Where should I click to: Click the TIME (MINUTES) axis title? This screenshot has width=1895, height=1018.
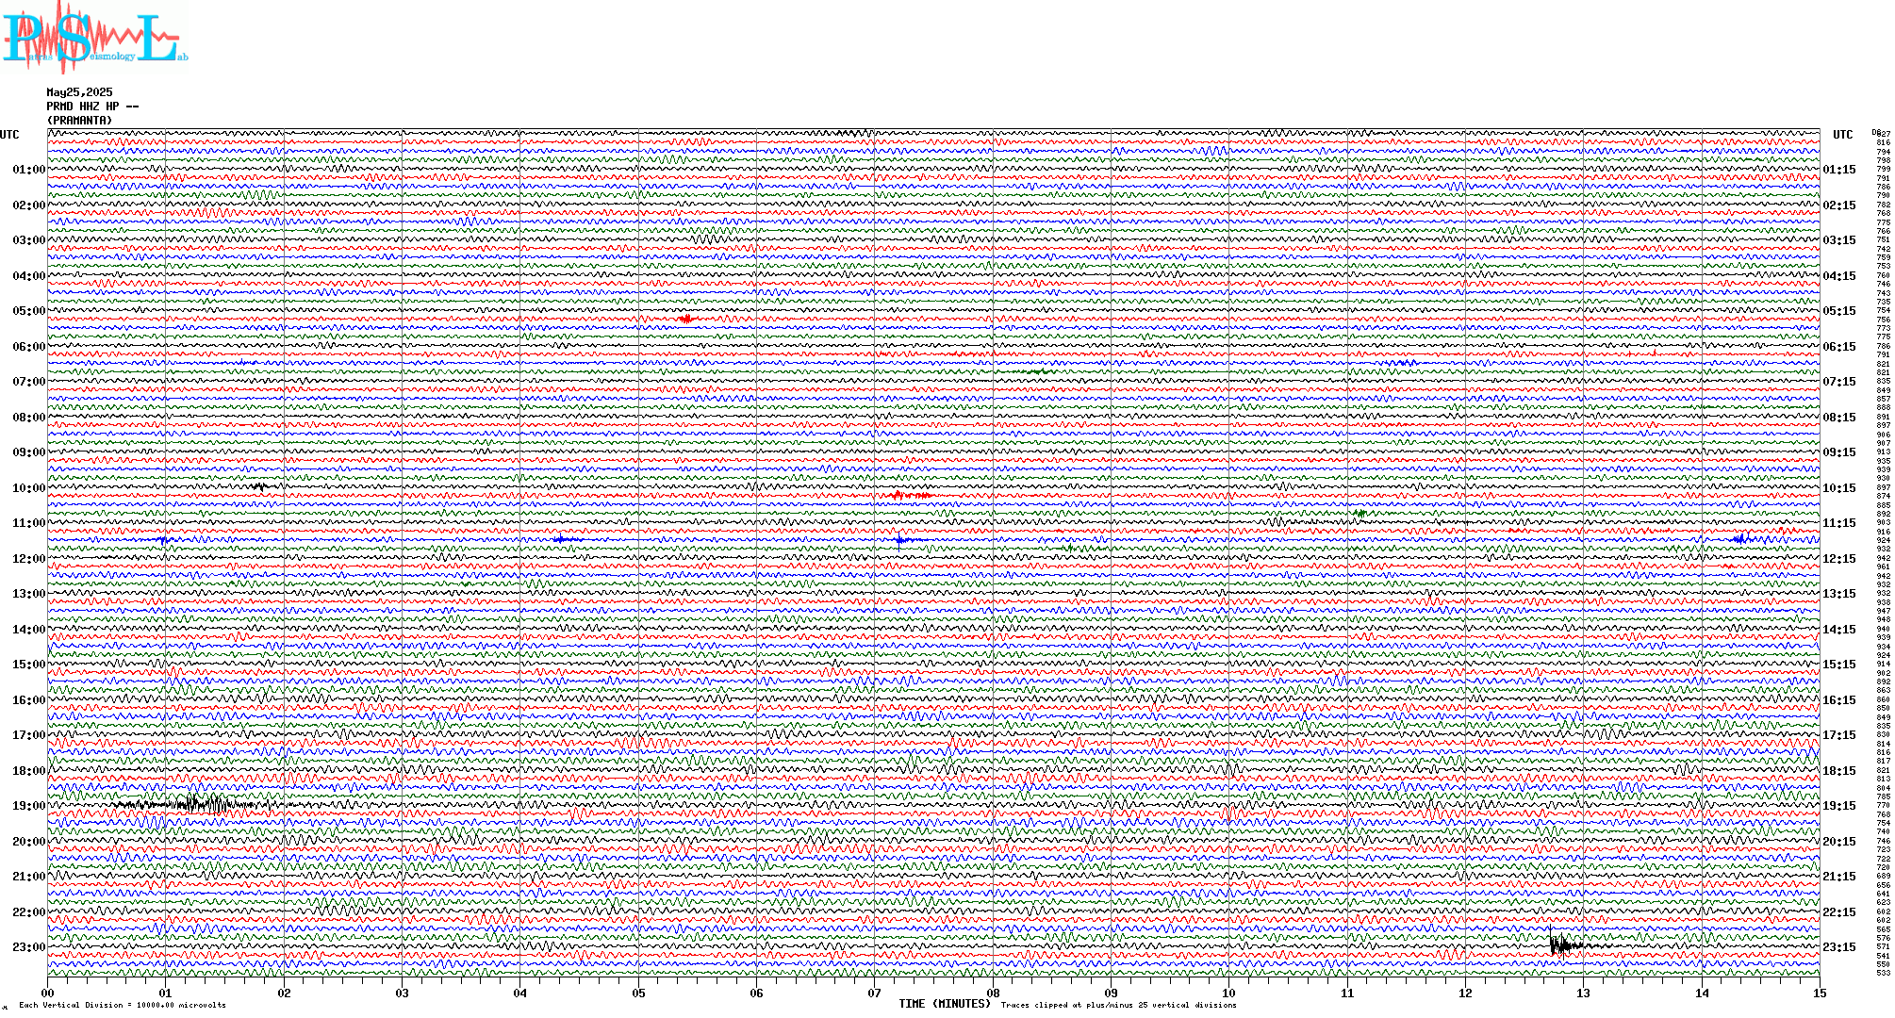[946, 1004]
